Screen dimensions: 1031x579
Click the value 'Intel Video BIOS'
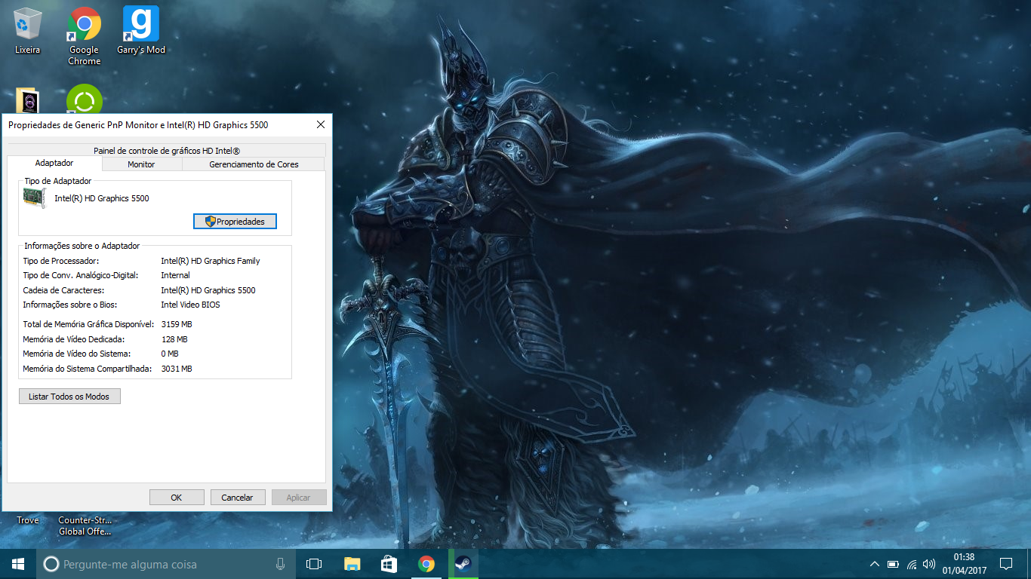191,305
